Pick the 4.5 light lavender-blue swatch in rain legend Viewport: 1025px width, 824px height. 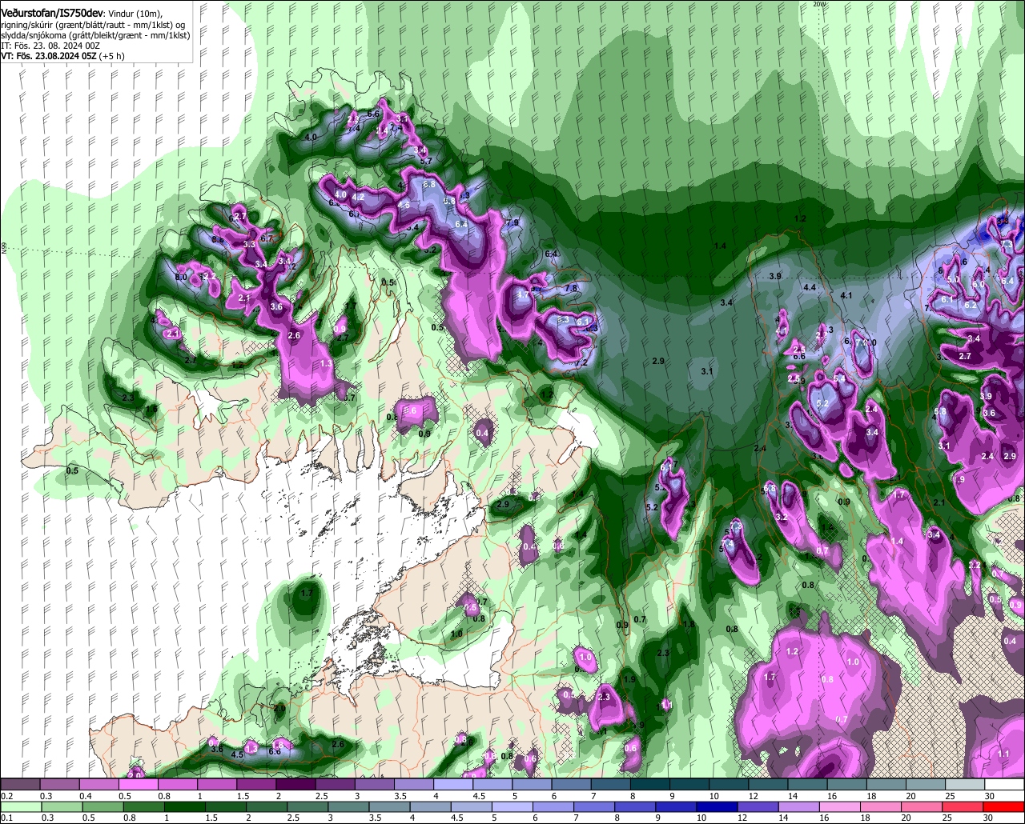click(472, 806)
